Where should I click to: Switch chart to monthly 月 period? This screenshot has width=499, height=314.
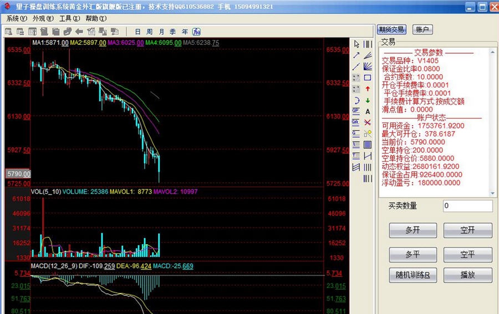(x=161, y=32)
